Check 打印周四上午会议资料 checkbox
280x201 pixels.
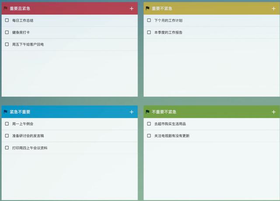coord(7,148)
